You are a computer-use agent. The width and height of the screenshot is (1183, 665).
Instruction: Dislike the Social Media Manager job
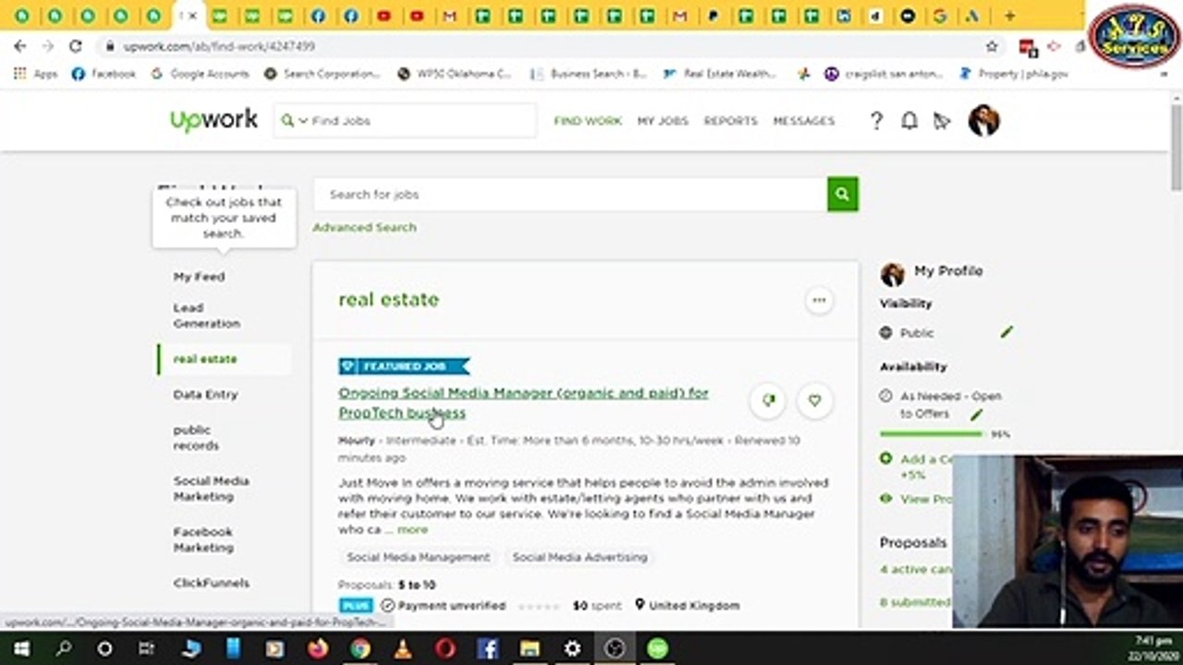pyautogui.click(x=768, y=400)
